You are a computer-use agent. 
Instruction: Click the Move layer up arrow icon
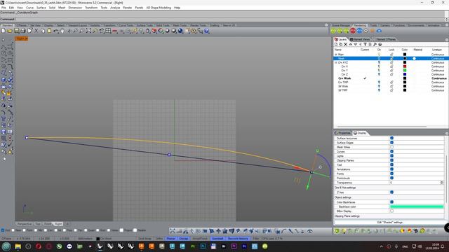pyautogui.click(x=351, y=44)
